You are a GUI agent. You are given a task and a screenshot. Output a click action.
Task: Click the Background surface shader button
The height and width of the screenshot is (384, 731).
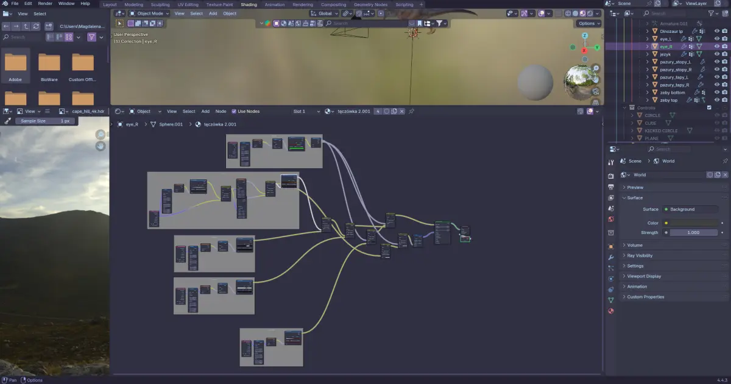click(x=691, y=209)
